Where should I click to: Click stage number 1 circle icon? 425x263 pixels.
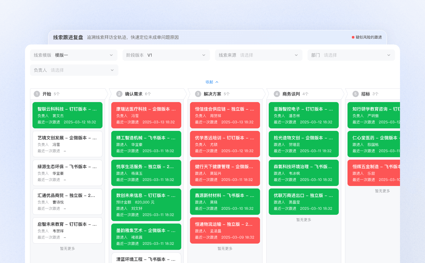coord(37,94)
